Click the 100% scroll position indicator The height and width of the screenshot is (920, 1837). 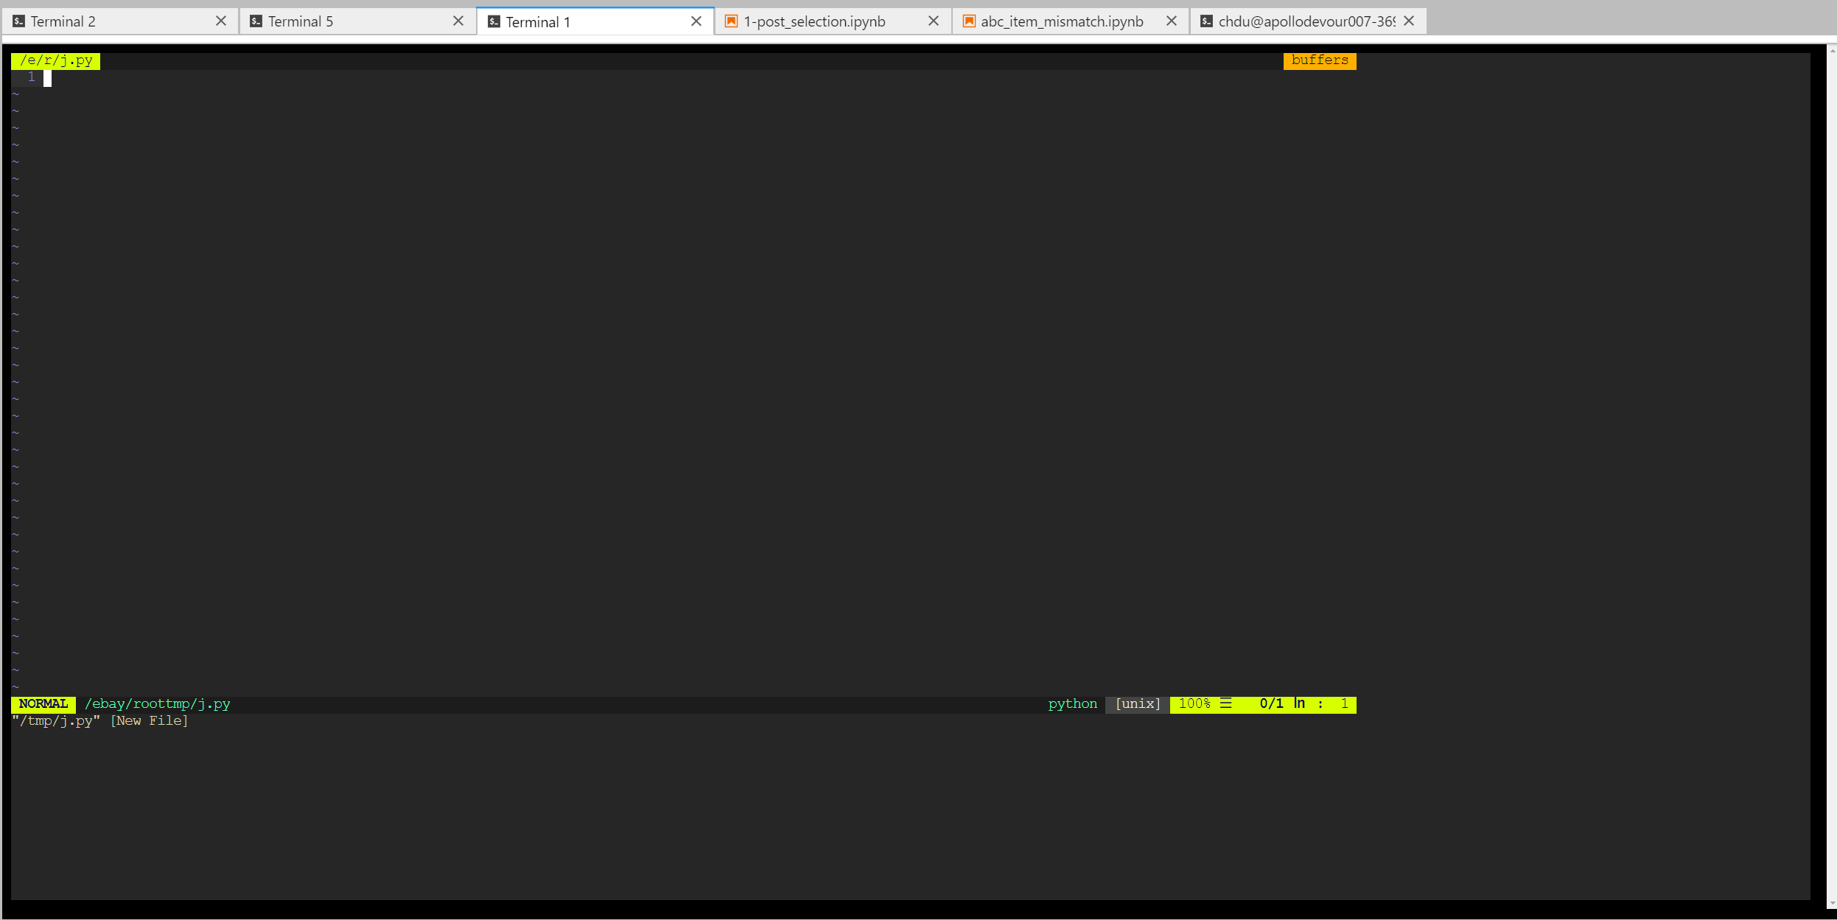tap(1192, 703)
